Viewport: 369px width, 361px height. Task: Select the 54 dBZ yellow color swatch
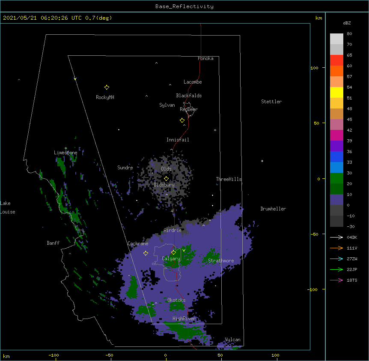coord(336,92)
